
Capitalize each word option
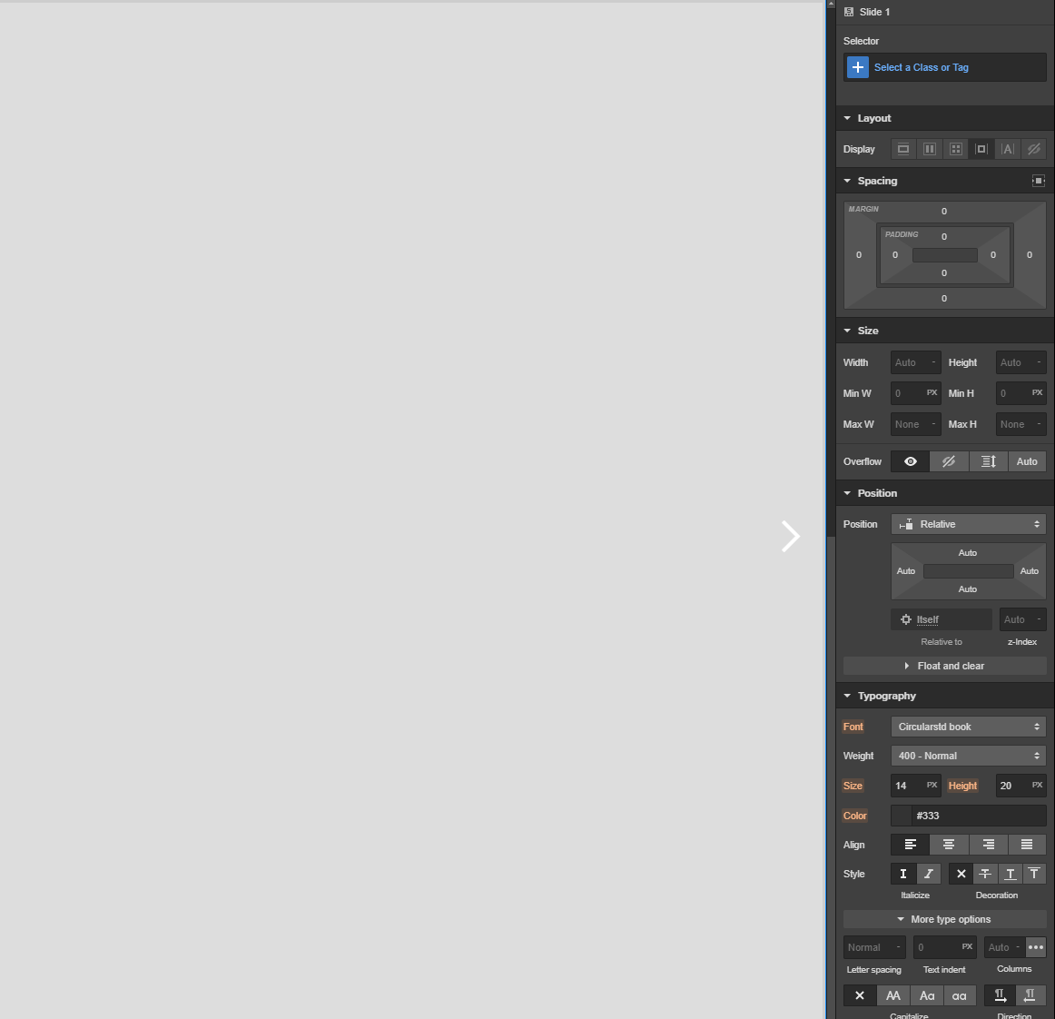pyautogui.click(x=926, y=995)
